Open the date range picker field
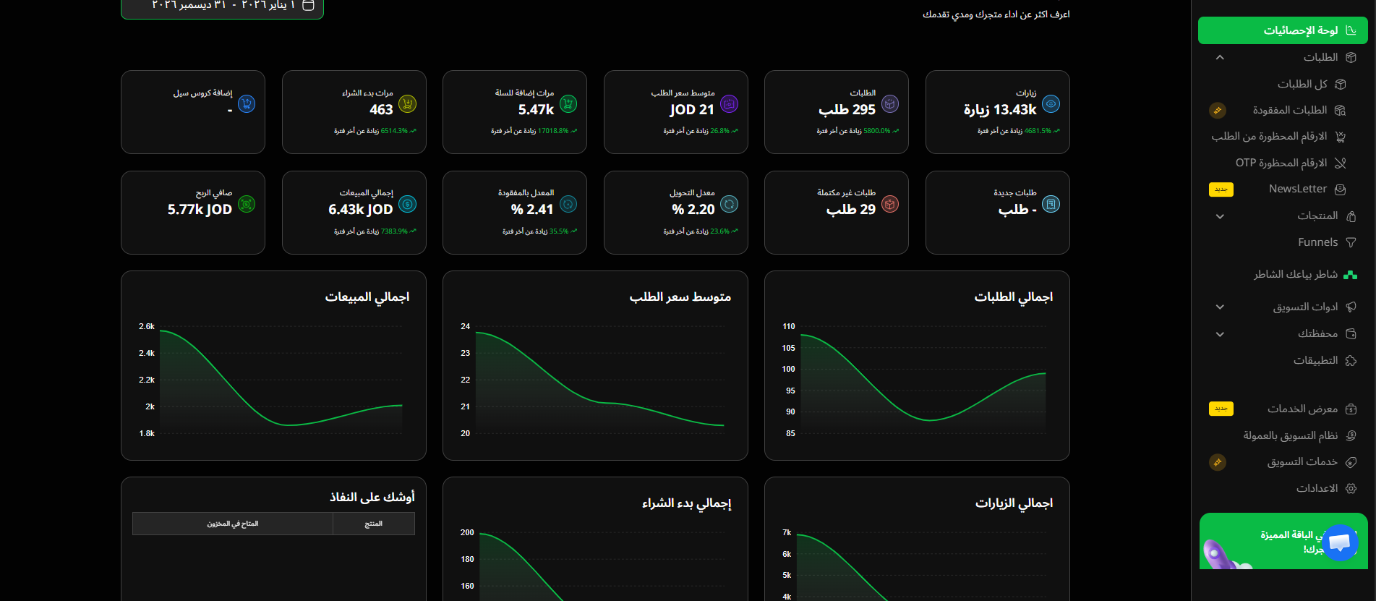 click(x=222, y=7)
